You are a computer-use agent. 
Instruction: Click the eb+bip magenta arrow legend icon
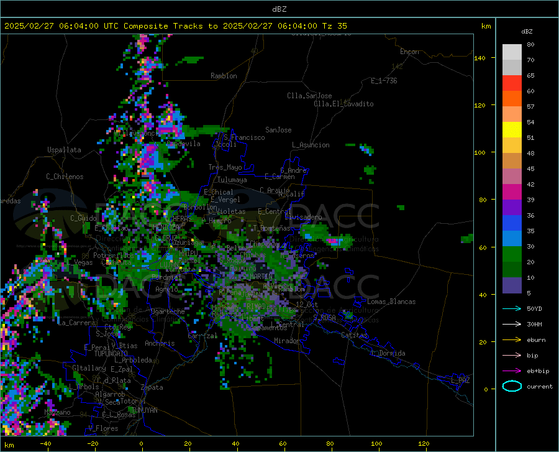(x=512, y=371)
